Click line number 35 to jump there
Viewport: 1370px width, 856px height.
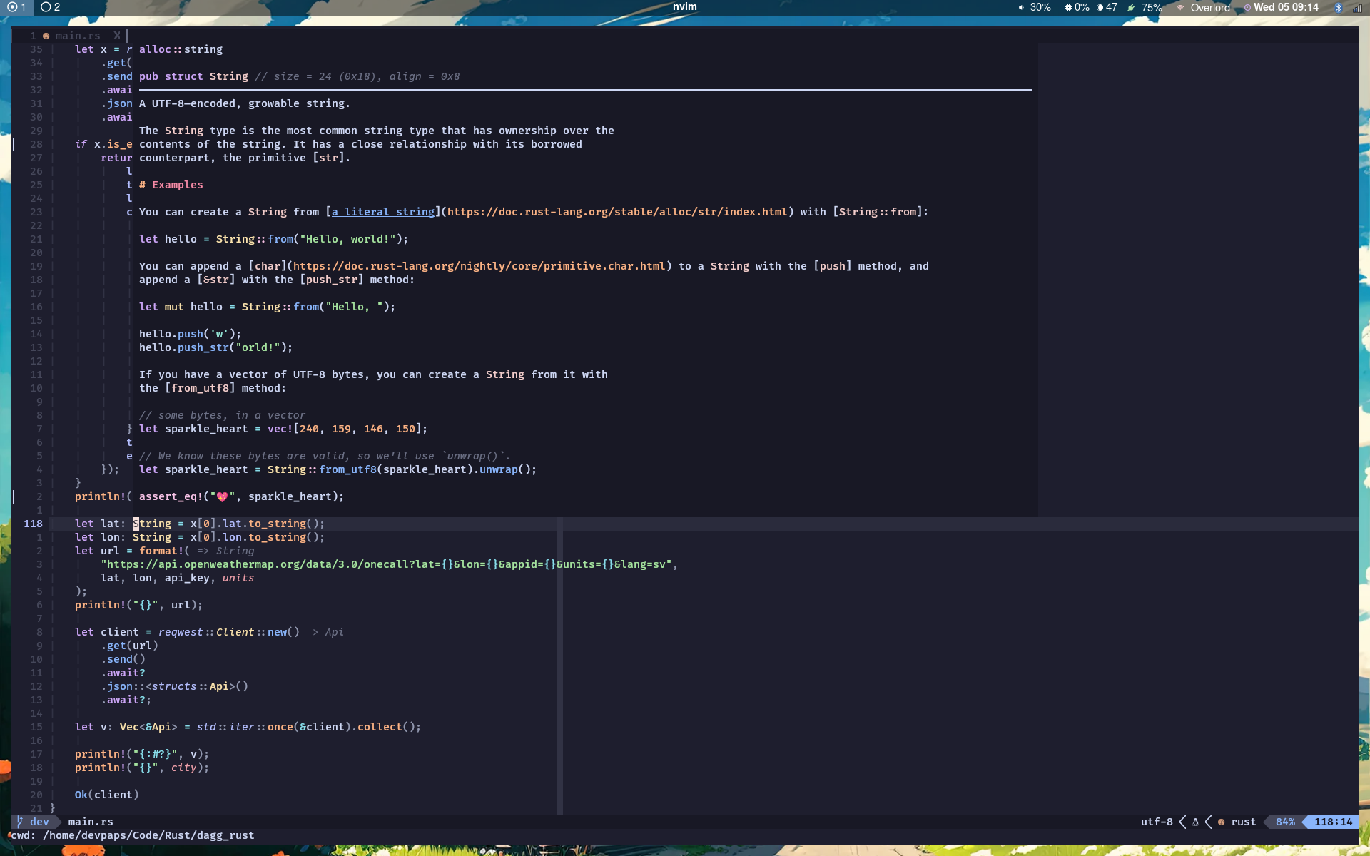(36, 49)
